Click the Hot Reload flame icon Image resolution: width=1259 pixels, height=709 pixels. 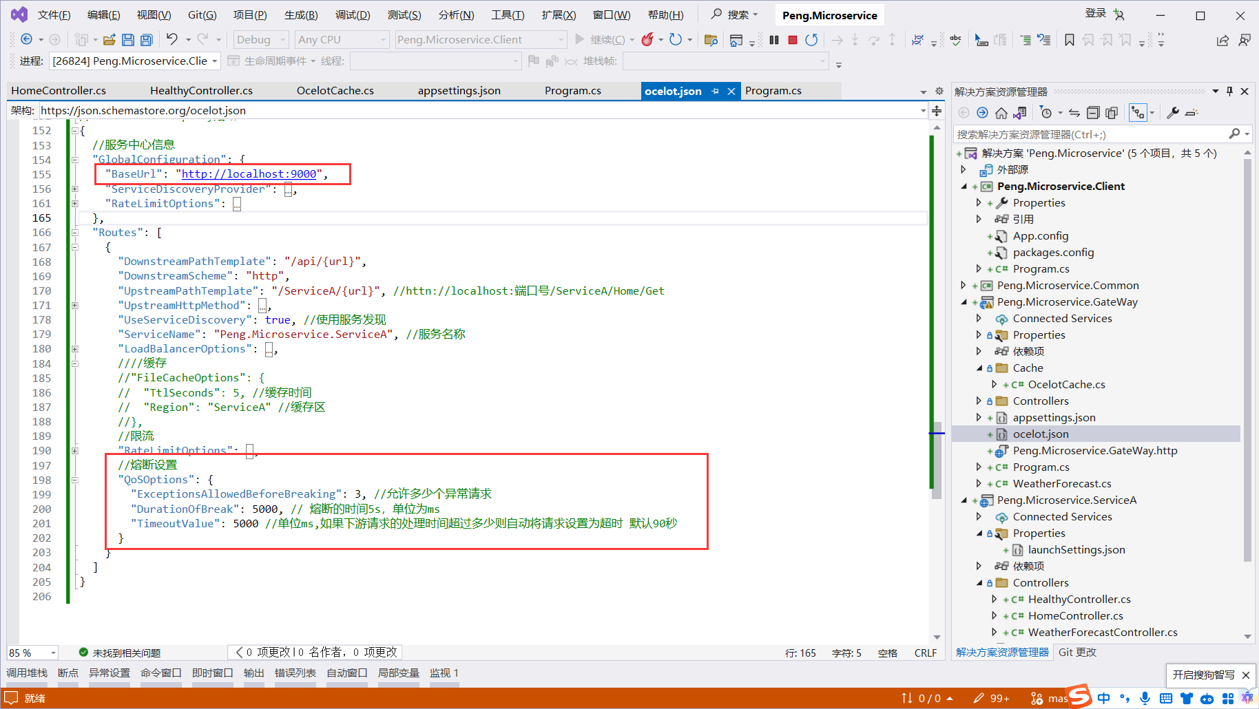647,39
